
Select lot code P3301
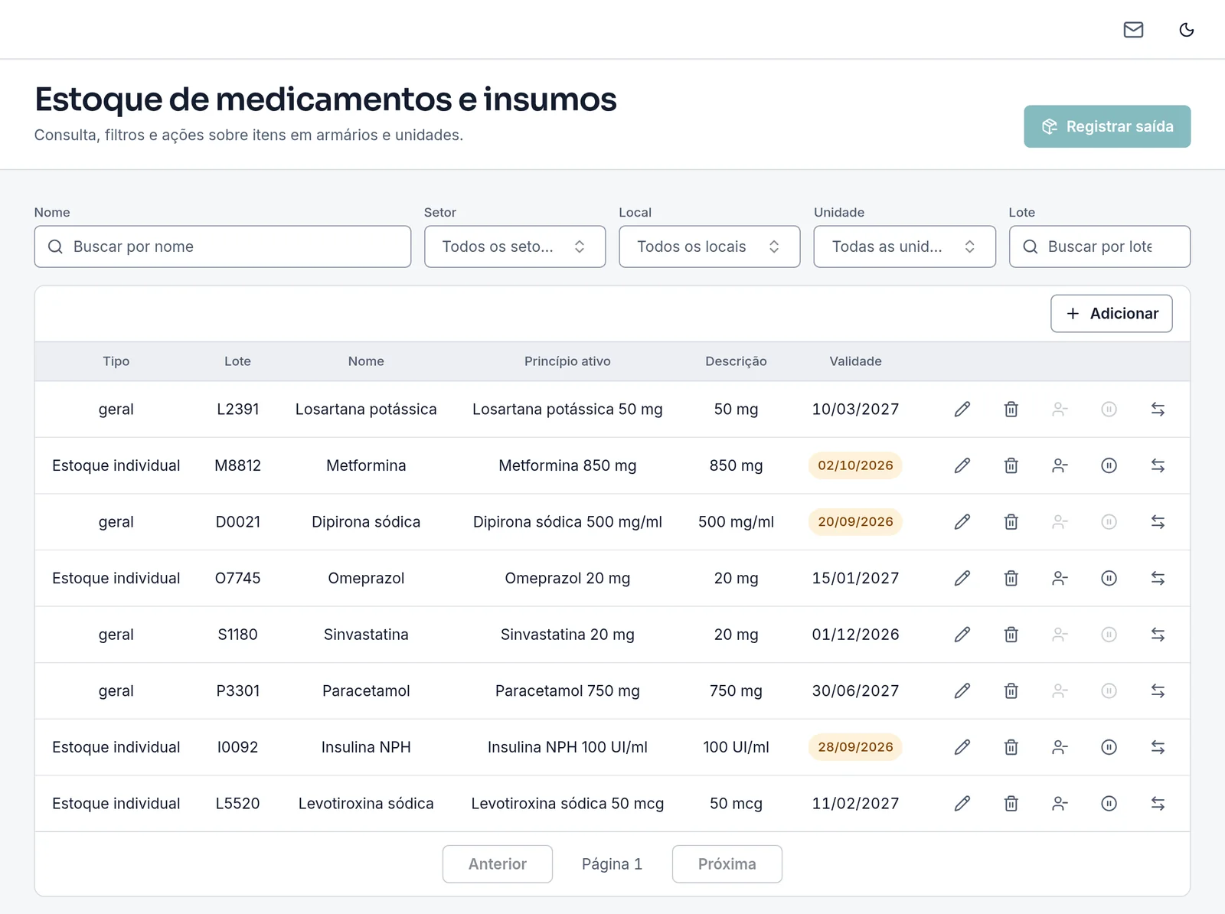coord(237,690)
